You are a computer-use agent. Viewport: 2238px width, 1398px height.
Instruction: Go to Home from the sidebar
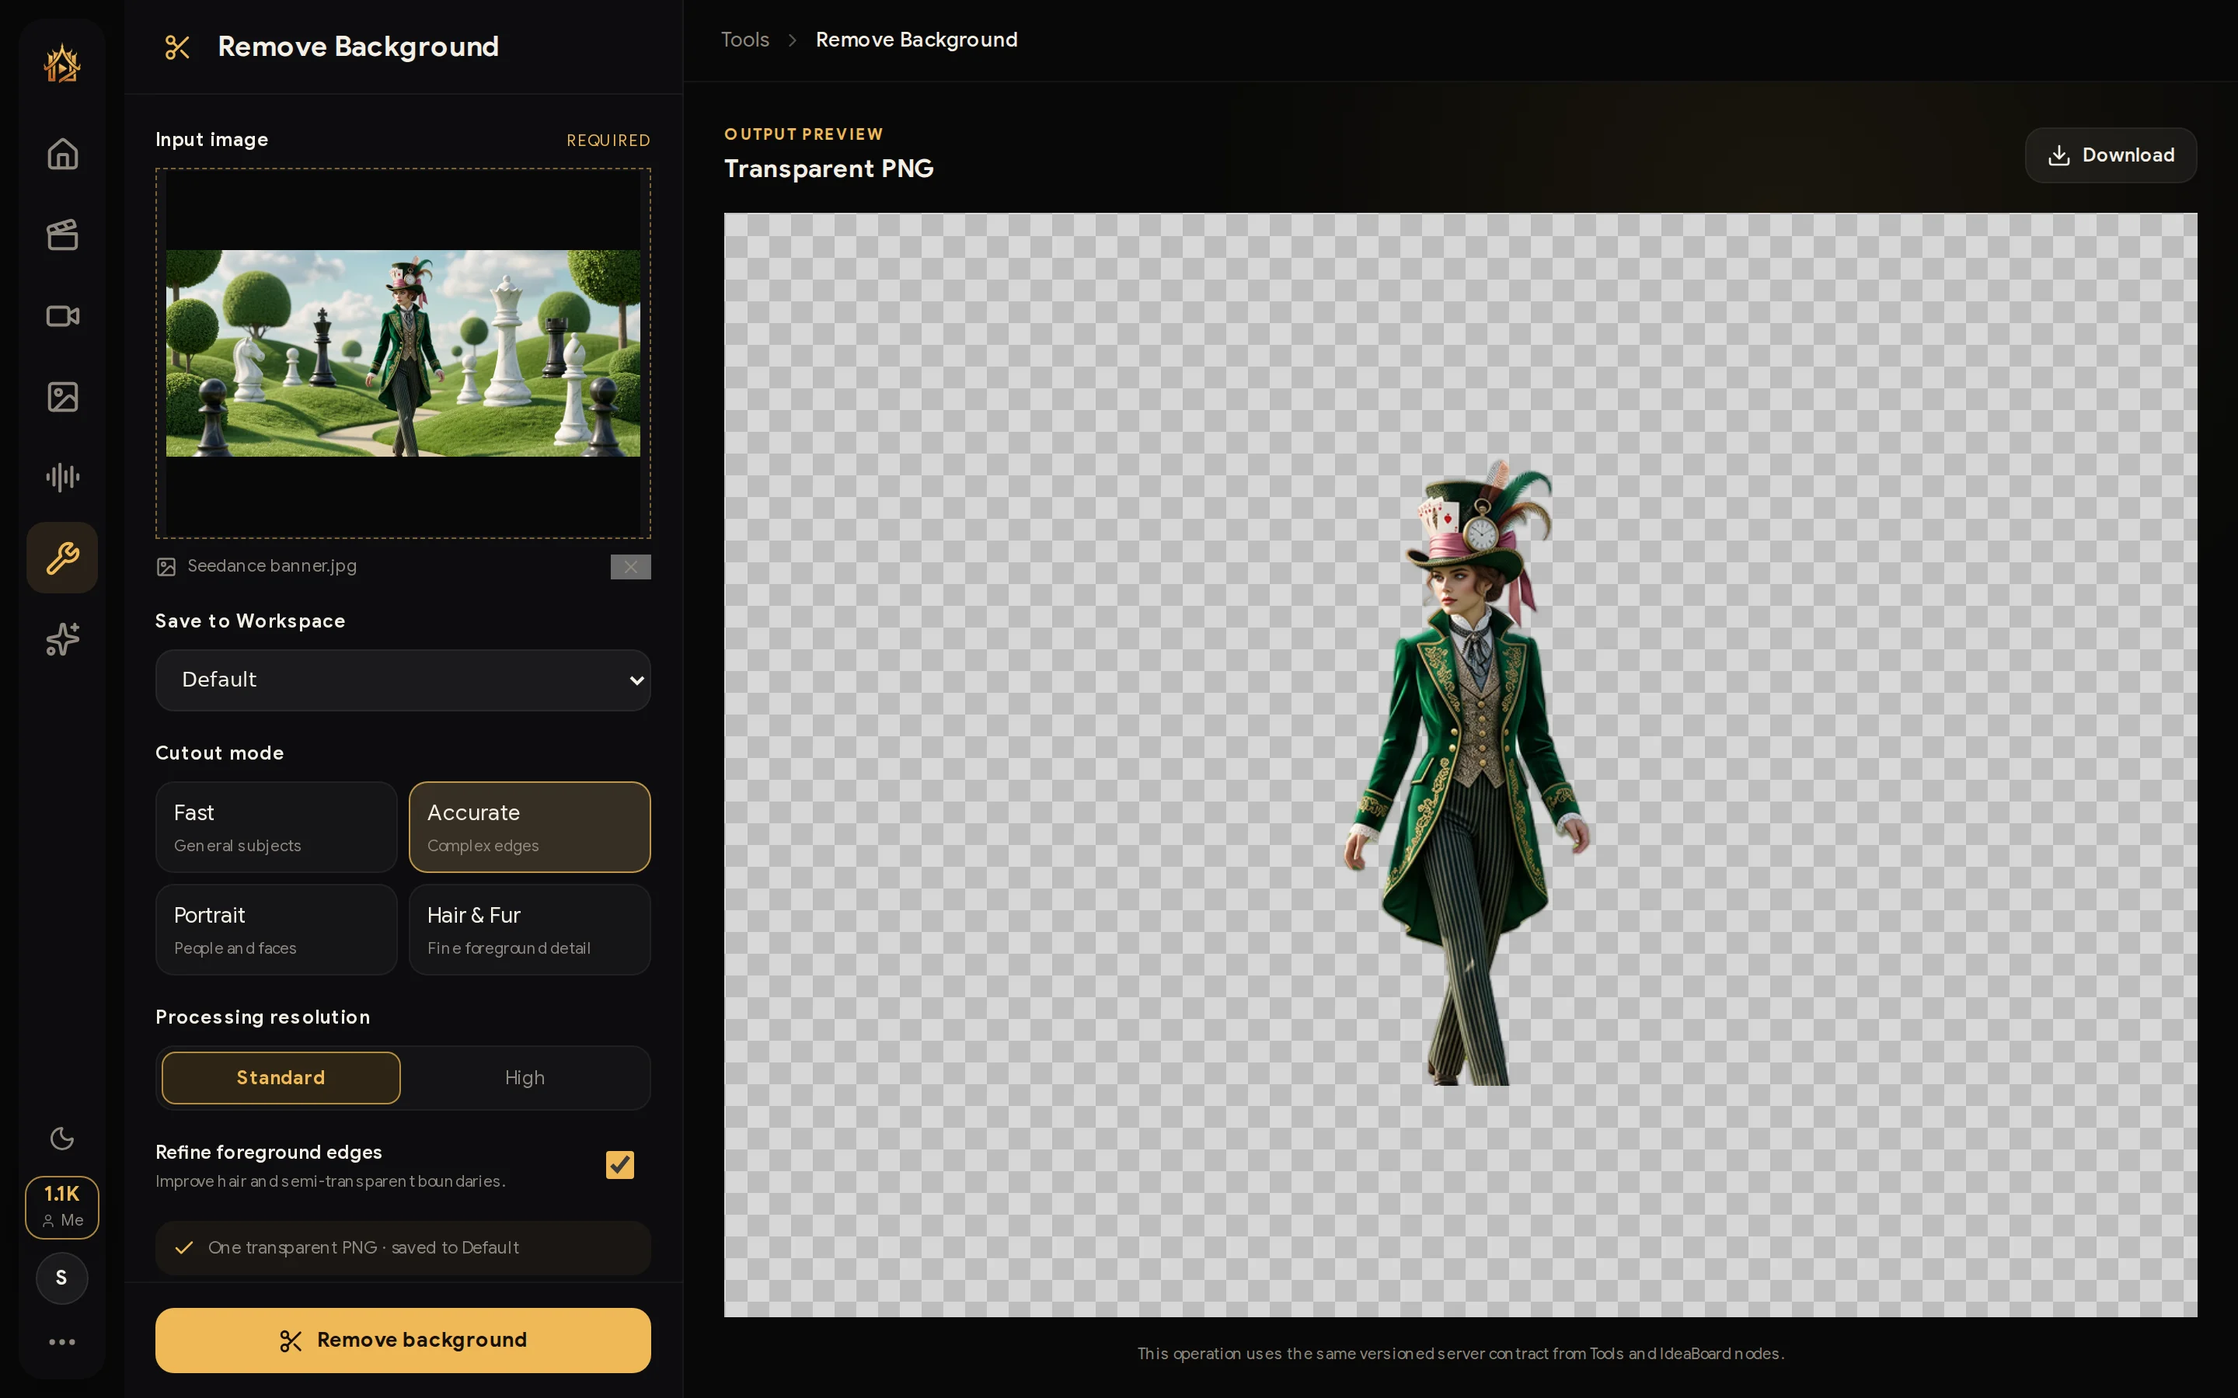[62, 154]
